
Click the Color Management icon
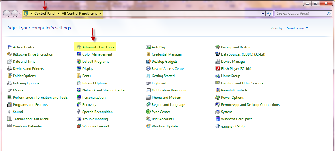(x=79, y=54)
